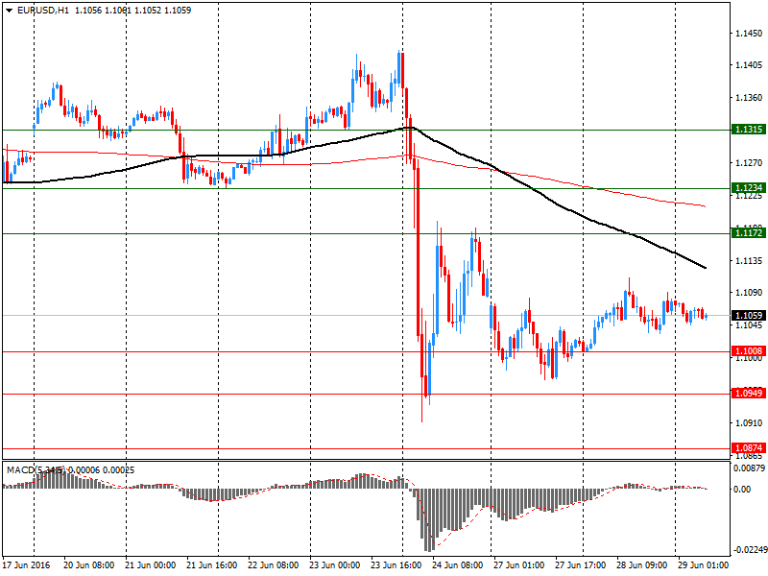
Task: Click the 1.1405 price scale value
Action: point(749,65)
